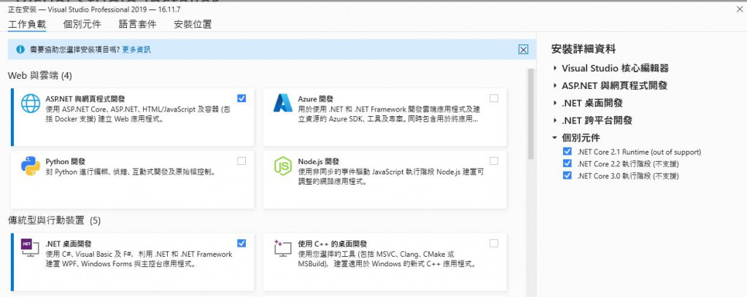Click the workloads list vertical scrollbar
This screenshot has height=297, width=747.
[x=531, y=115]
